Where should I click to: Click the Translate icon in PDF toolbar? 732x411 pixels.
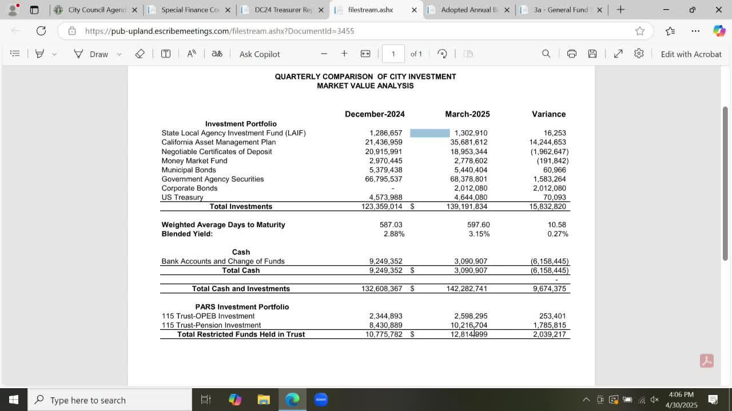pyautogui.click(x=217, y=54)
